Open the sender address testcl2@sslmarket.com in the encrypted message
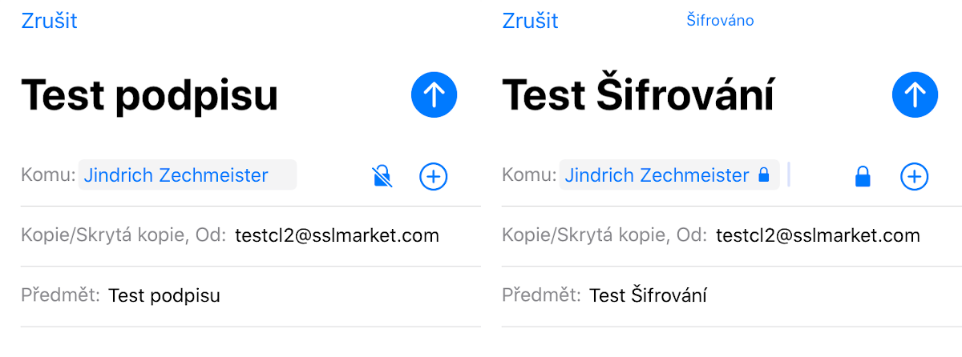The width and height of the screenshot is (962, 357). click(818, 235)
